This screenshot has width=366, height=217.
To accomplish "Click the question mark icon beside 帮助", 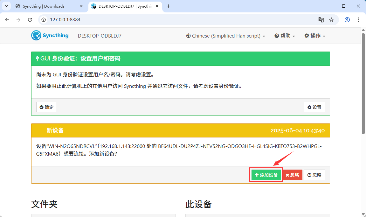I will coord(276,36).
